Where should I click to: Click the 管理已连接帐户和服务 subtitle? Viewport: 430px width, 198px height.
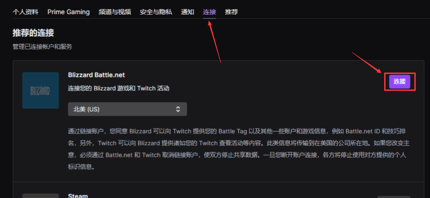[42, 47]
